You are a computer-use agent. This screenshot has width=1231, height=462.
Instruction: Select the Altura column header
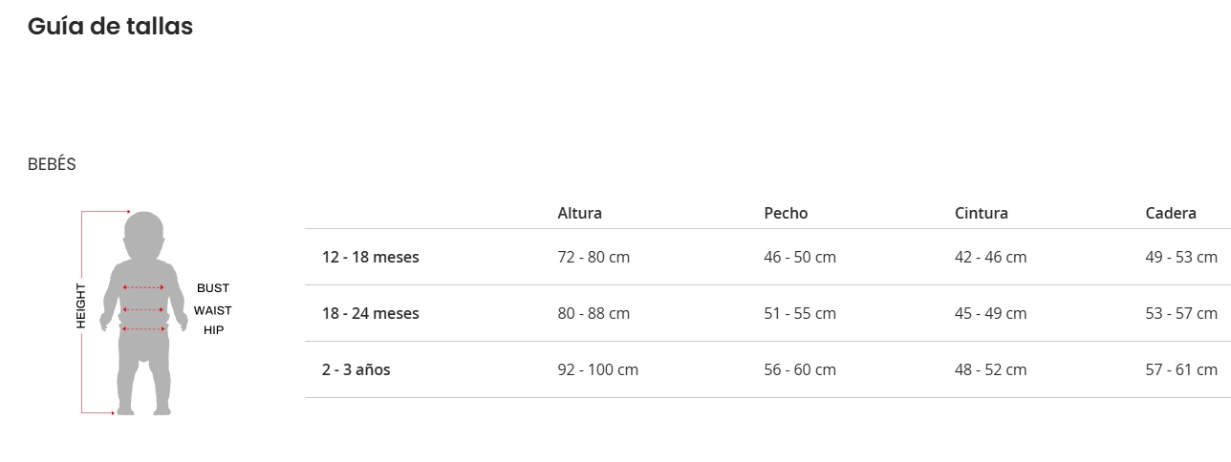(579, 213)
